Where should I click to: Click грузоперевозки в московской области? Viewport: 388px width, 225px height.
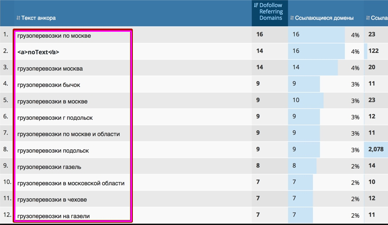(x=71, y=183)
